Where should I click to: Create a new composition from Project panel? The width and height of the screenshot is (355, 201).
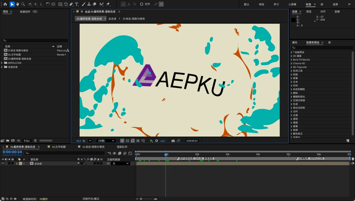[x=13, y=141]
